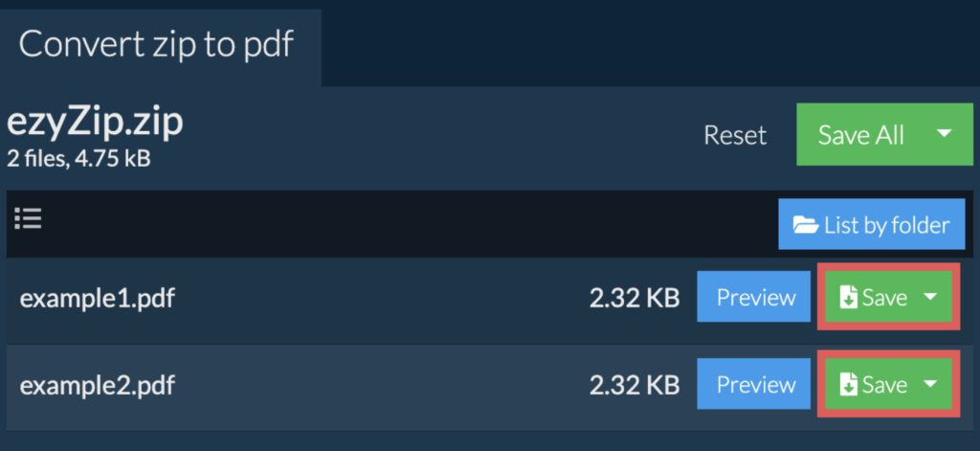Click the download icon for example2.pdf
The height and width of the screenshot is (451, 980).
[x=848, y=385]
